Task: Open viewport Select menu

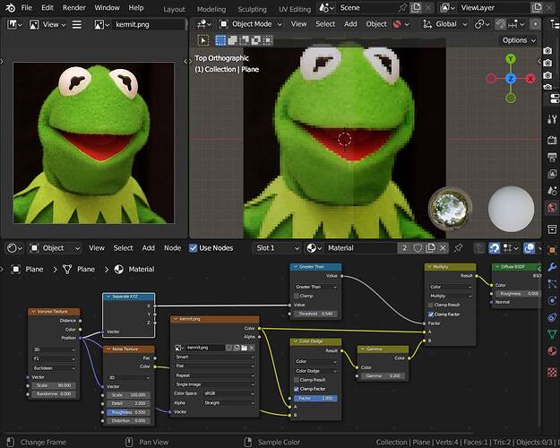Action: click(x=325, y=24)
